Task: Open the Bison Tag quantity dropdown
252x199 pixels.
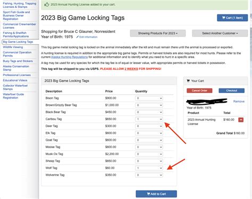Action: 149,98
